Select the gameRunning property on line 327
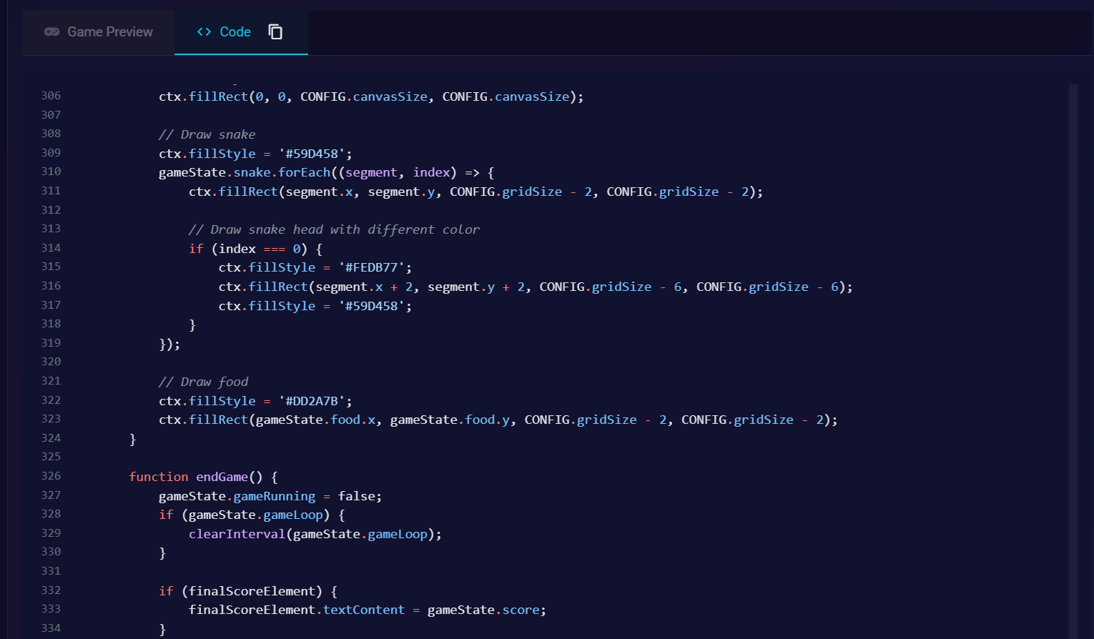Screen dimensions: 1094x639 [x=275, y=496]
